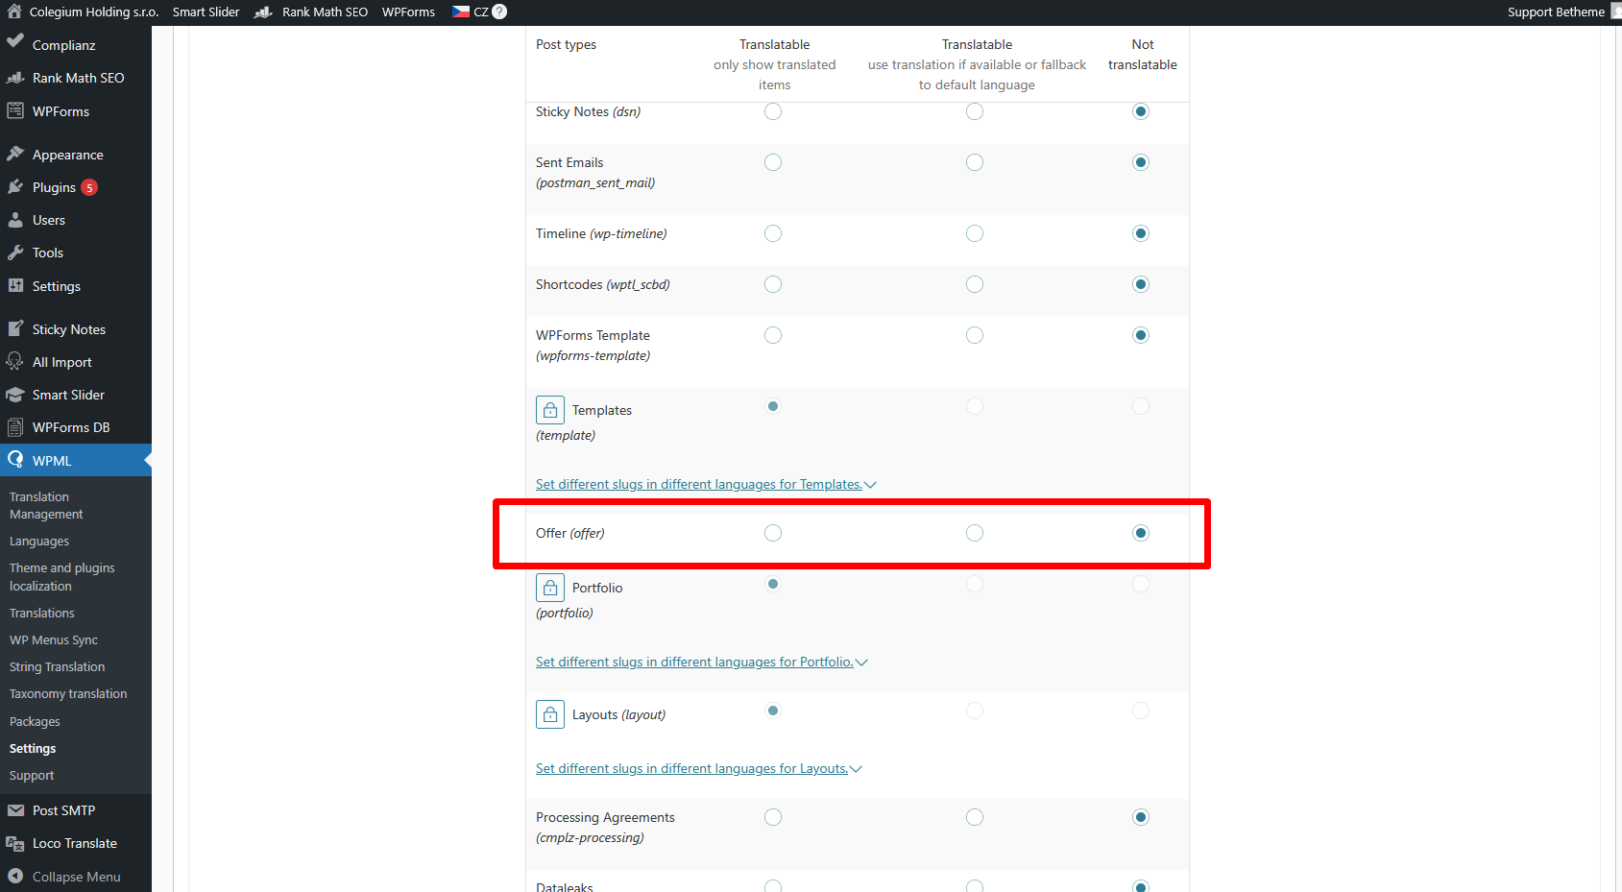
Task: Expand slug settings for Templates
Action: [705, 485]
